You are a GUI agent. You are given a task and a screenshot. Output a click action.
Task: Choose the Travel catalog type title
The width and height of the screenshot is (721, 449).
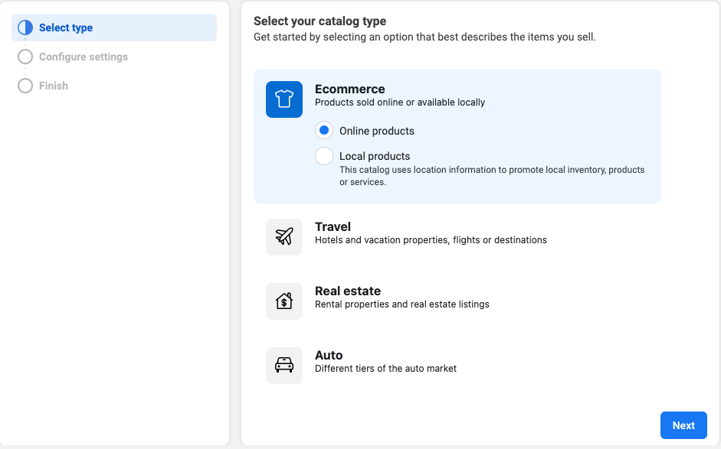click(333, 226)
